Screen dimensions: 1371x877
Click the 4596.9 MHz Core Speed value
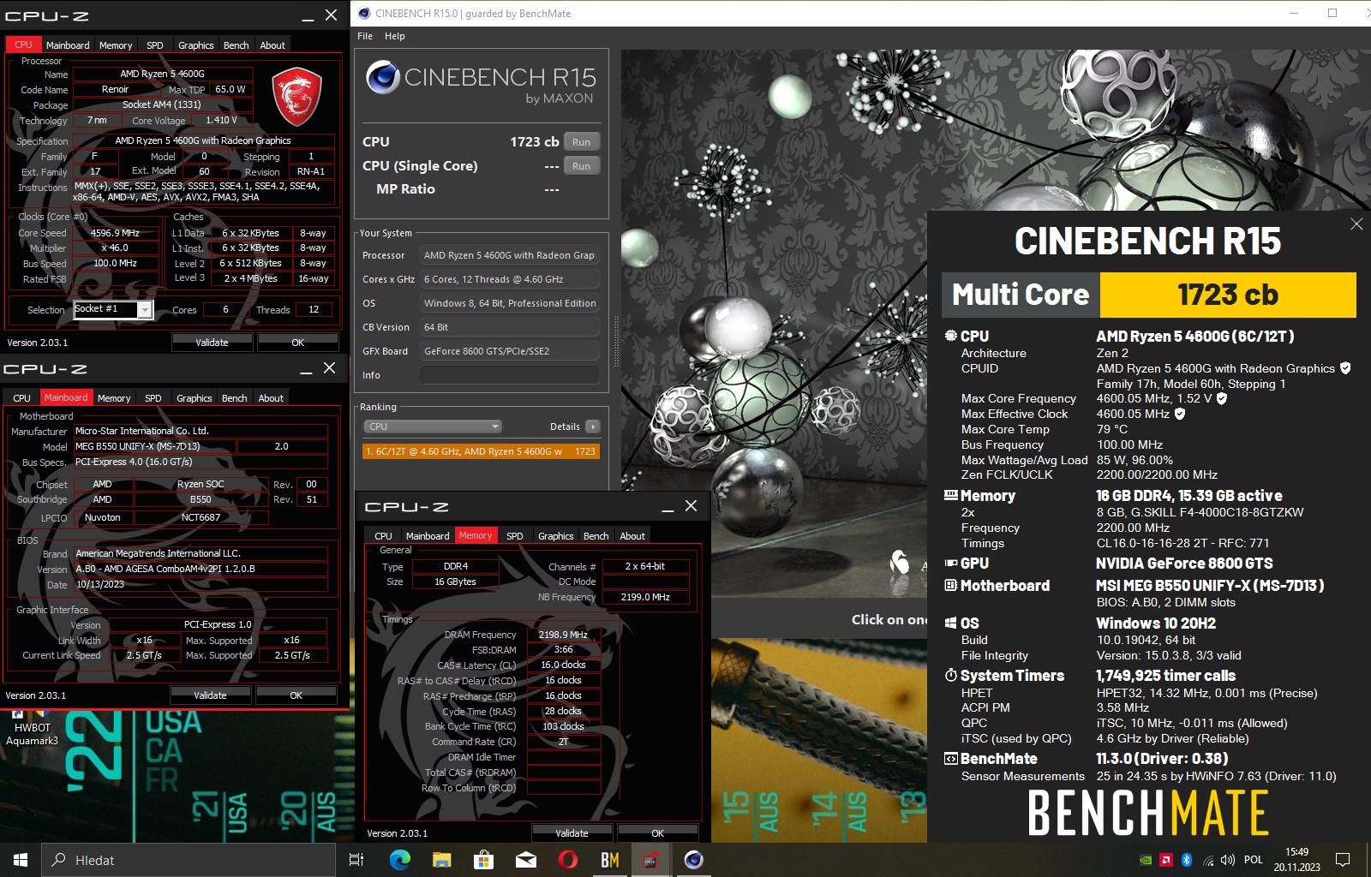tap(116, 233)
